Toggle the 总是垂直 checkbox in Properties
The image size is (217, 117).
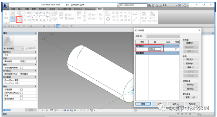point(22,90)
